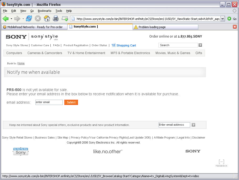The height and width of the screenshot is (180, 239).
Task: Open the File menu
Action: coord(5,11)
